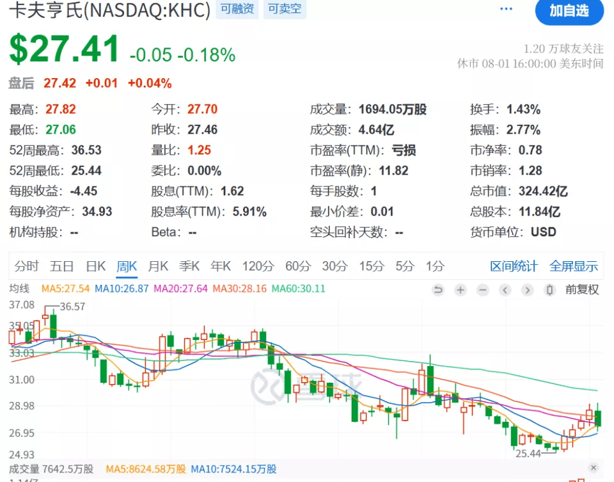Zoom in the chart with plus icon
The image size is (614, 482).
pyautogui.click(x=460, y=290)
